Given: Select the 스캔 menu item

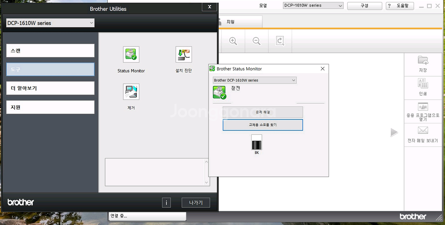Looking at the screenshot, I should [x=50, y=51].
